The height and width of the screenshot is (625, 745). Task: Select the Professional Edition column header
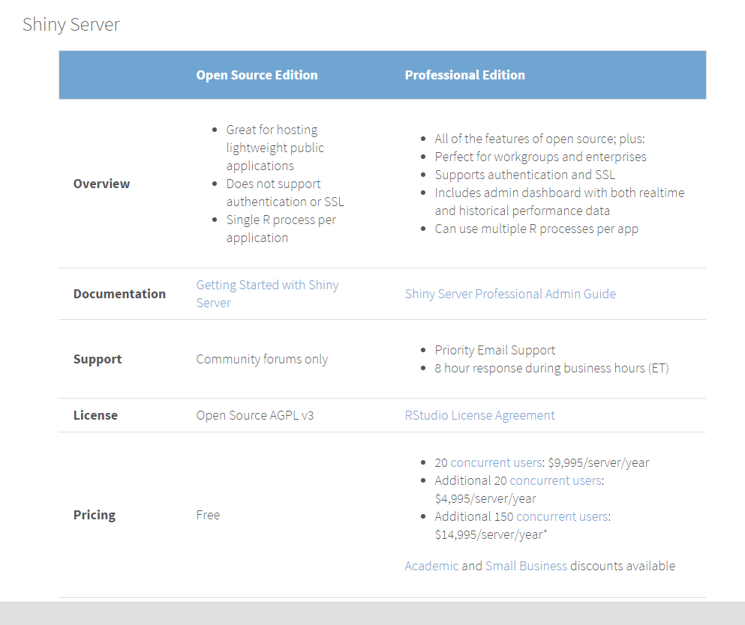tap(464, 75)
